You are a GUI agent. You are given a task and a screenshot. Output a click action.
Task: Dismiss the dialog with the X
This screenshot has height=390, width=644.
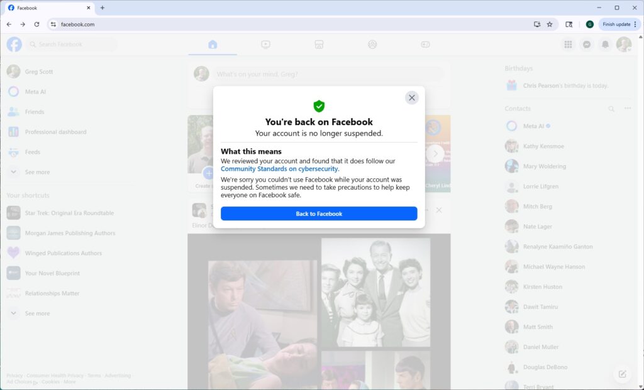tap(412, 97)
